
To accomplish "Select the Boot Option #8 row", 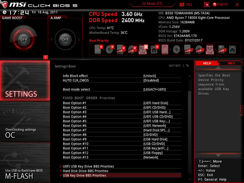I will tap(122, 135).
